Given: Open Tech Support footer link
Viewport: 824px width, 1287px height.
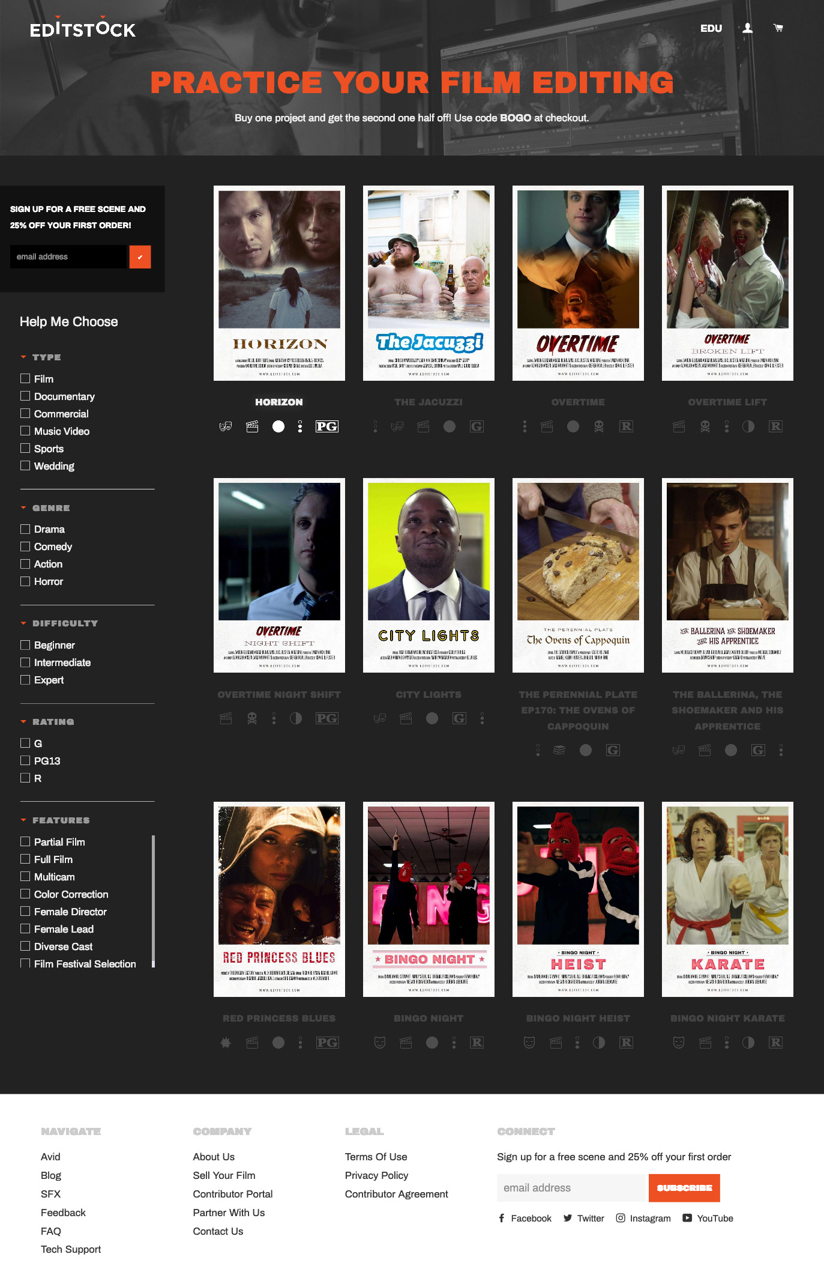Looking at the screenshot, I should coord(71,1249).
